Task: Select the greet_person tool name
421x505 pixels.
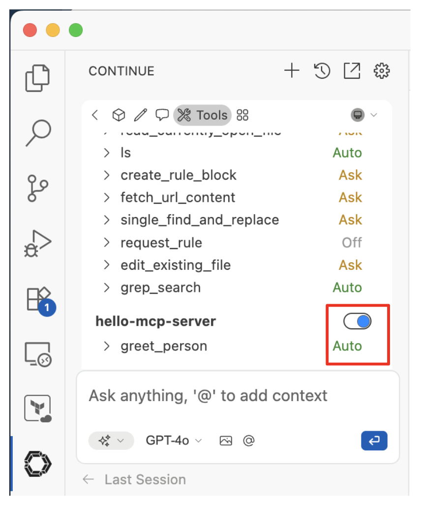Action: pos(164,347)
